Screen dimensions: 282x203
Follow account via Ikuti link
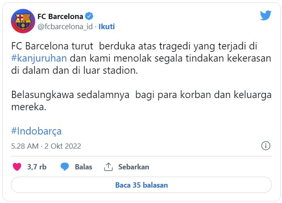point(107,26)
